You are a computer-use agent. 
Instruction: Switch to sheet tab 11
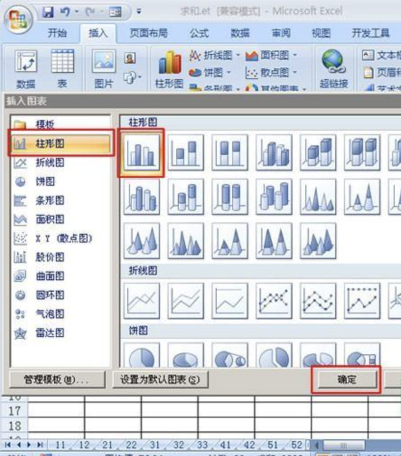[61, 445]
